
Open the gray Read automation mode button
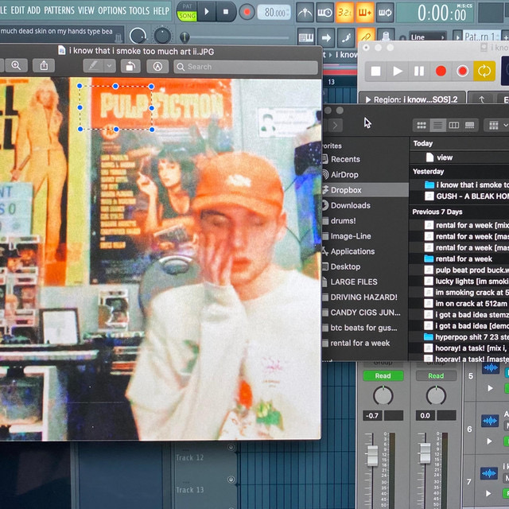click(x=436, y=375)
